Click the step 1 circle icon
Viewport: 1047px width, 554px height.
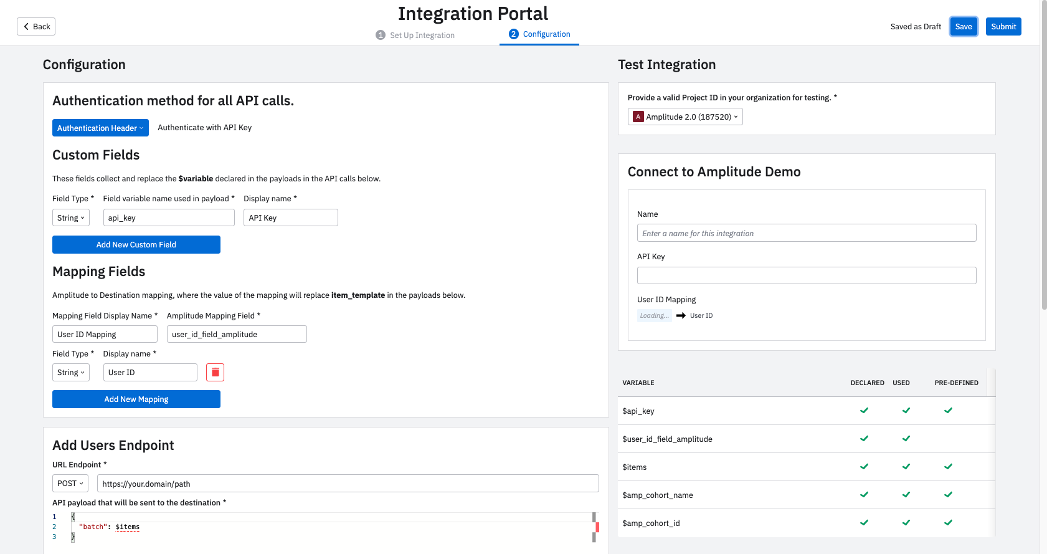(381, 35)
